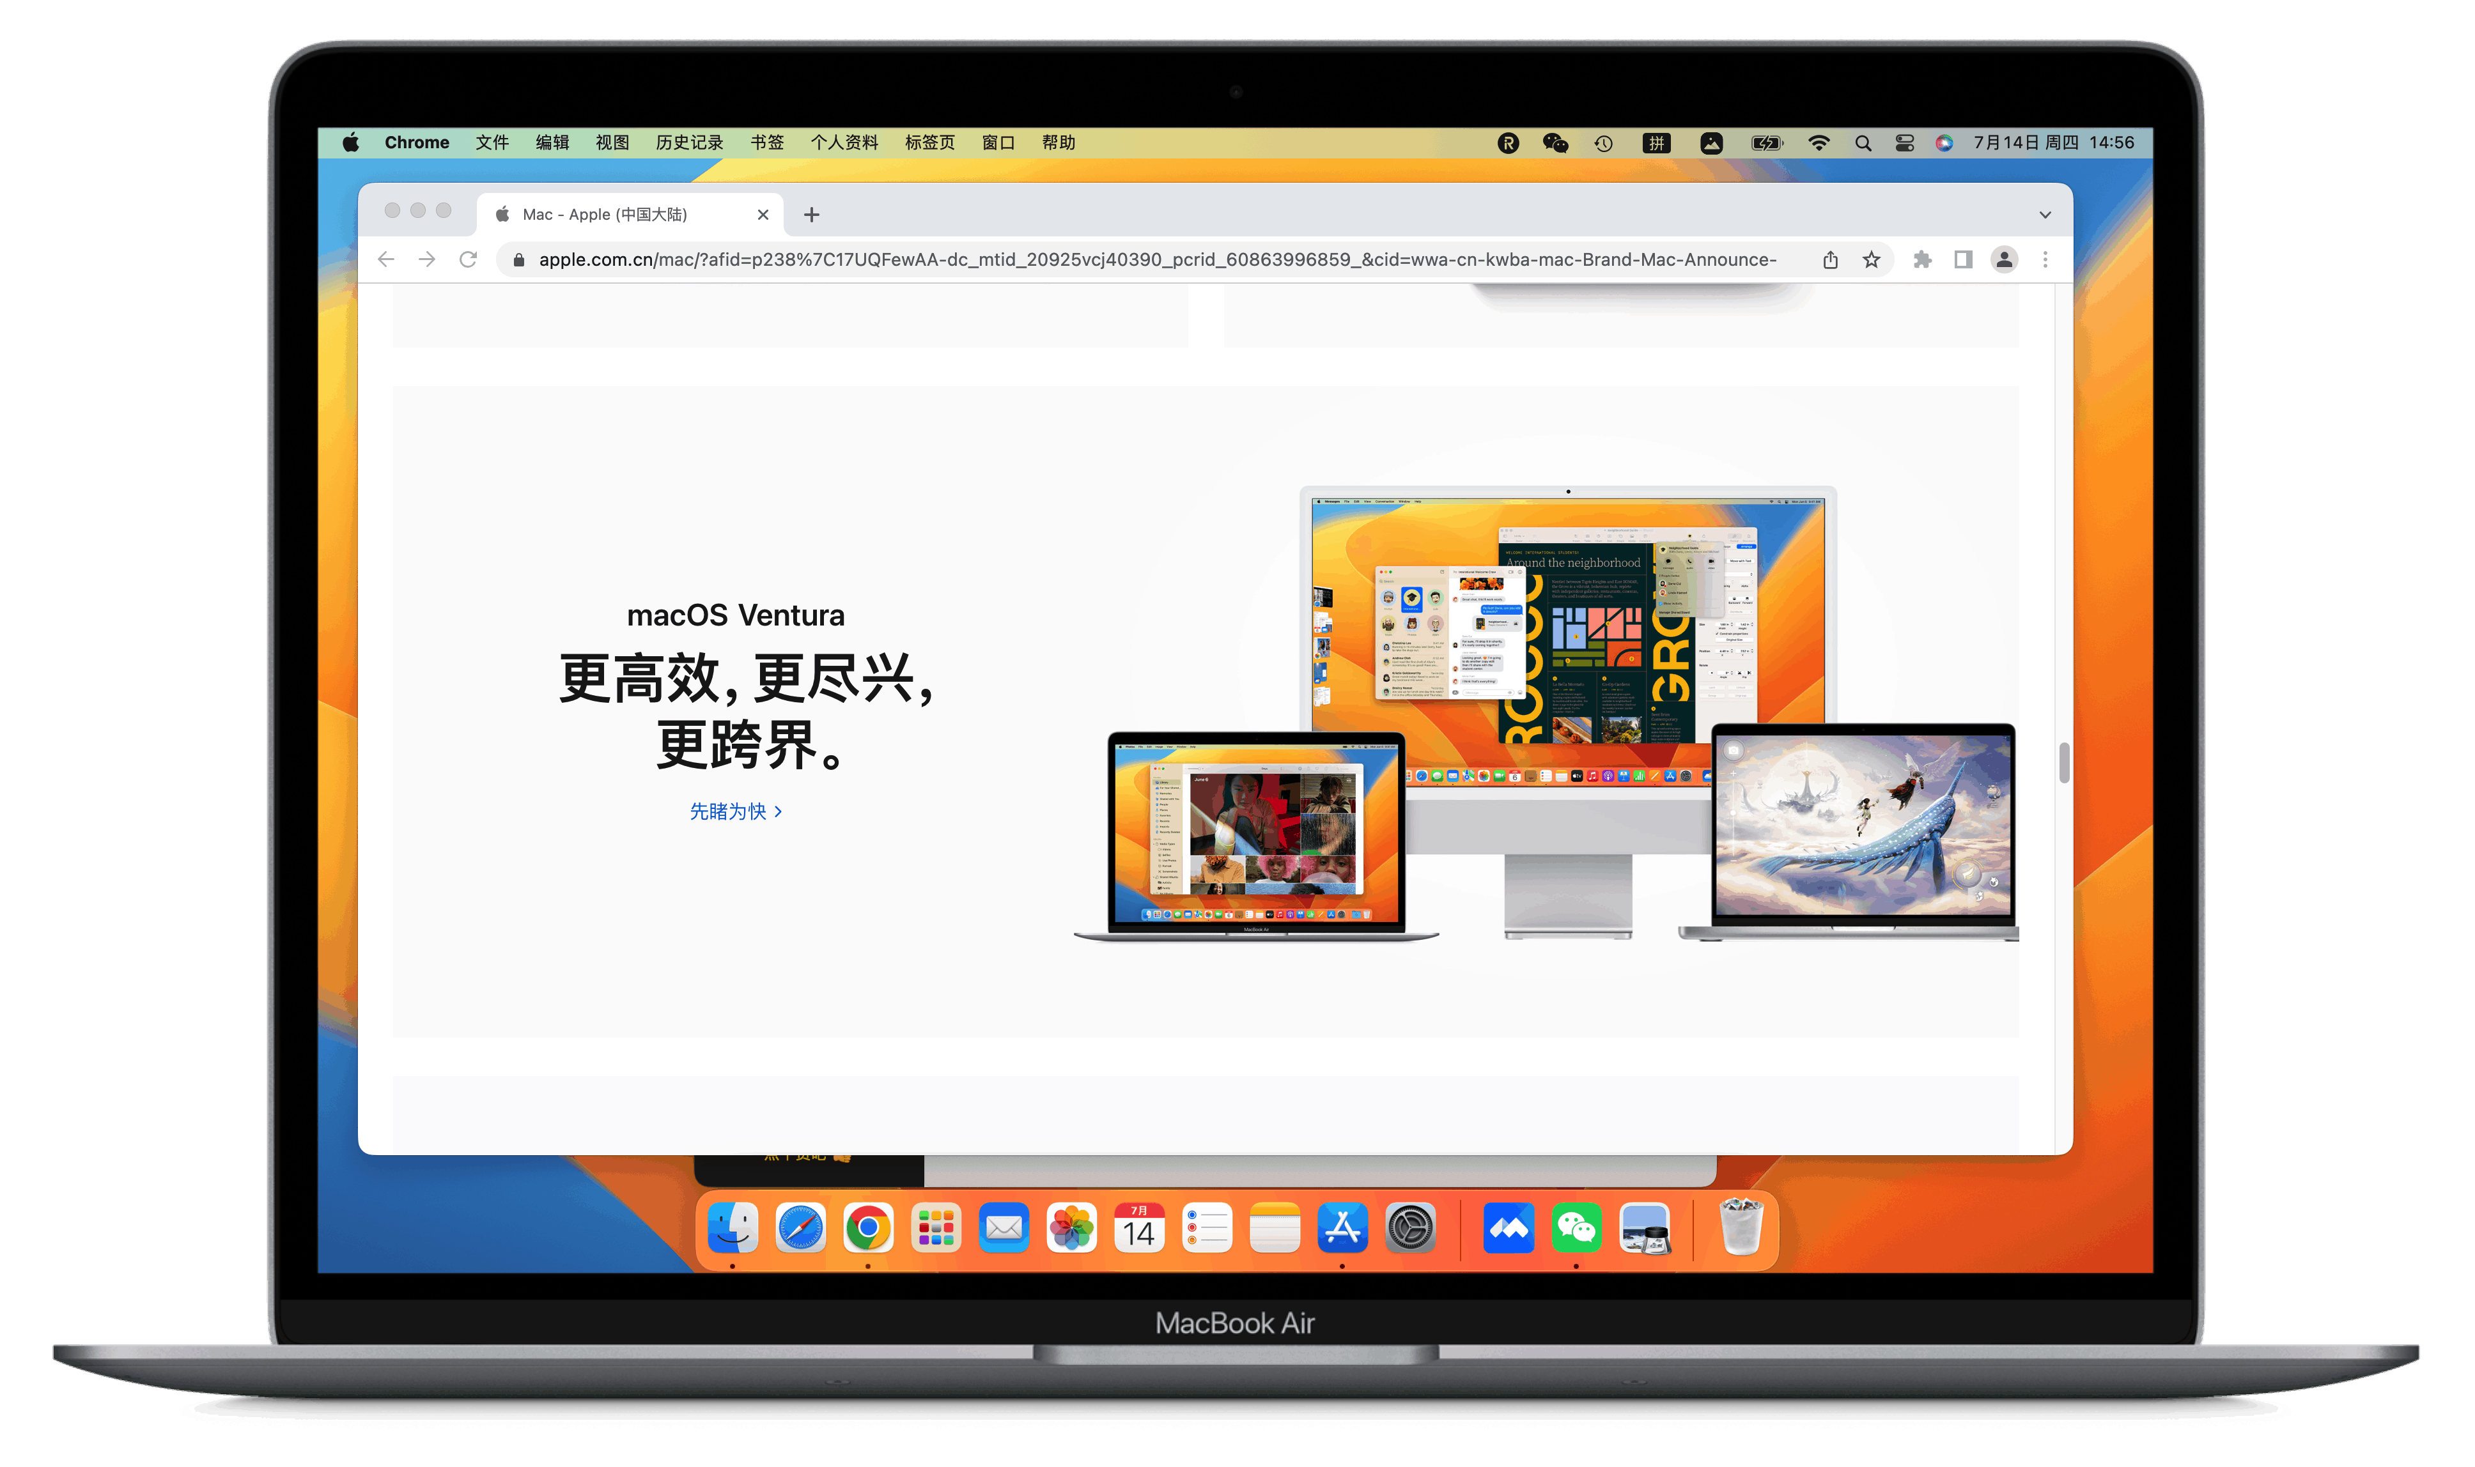Screen dimensions: 2475x1467
Task: Open the Wi-Fi status menu
Action: click(x=1819, y=143)
